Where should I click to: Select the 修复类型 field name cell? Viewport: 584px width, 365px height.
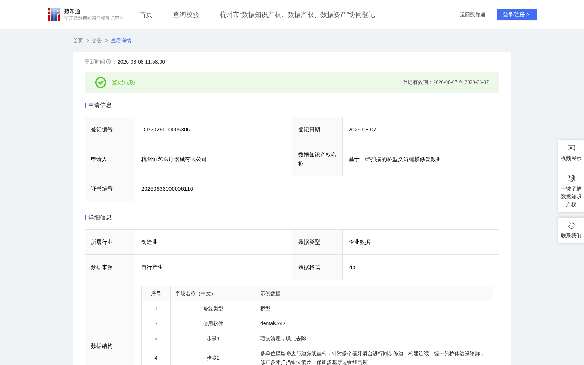pyautogui.click(x=213, y=308)
